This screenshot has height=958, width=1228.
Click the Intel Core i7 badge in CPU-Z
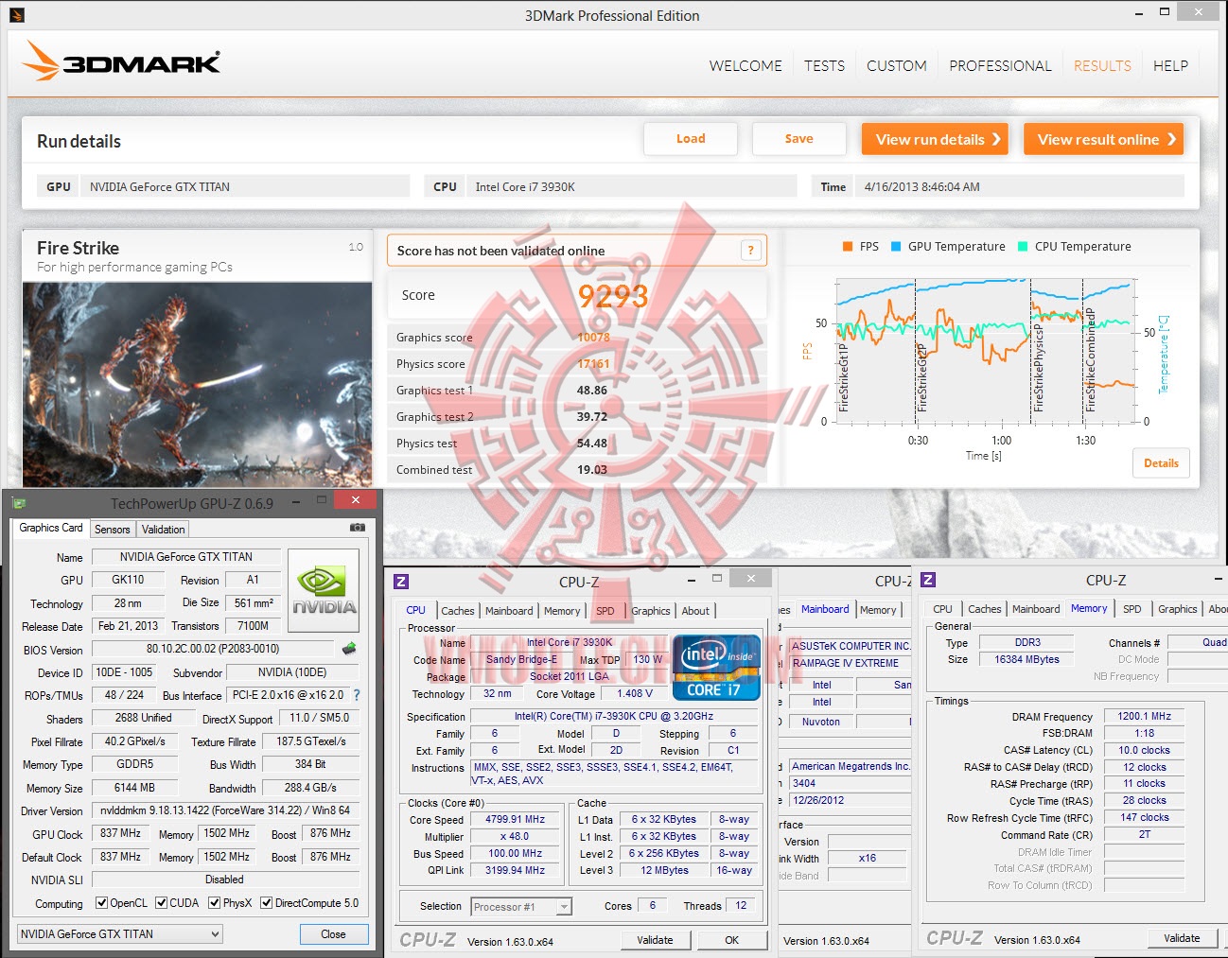(716, 668)
